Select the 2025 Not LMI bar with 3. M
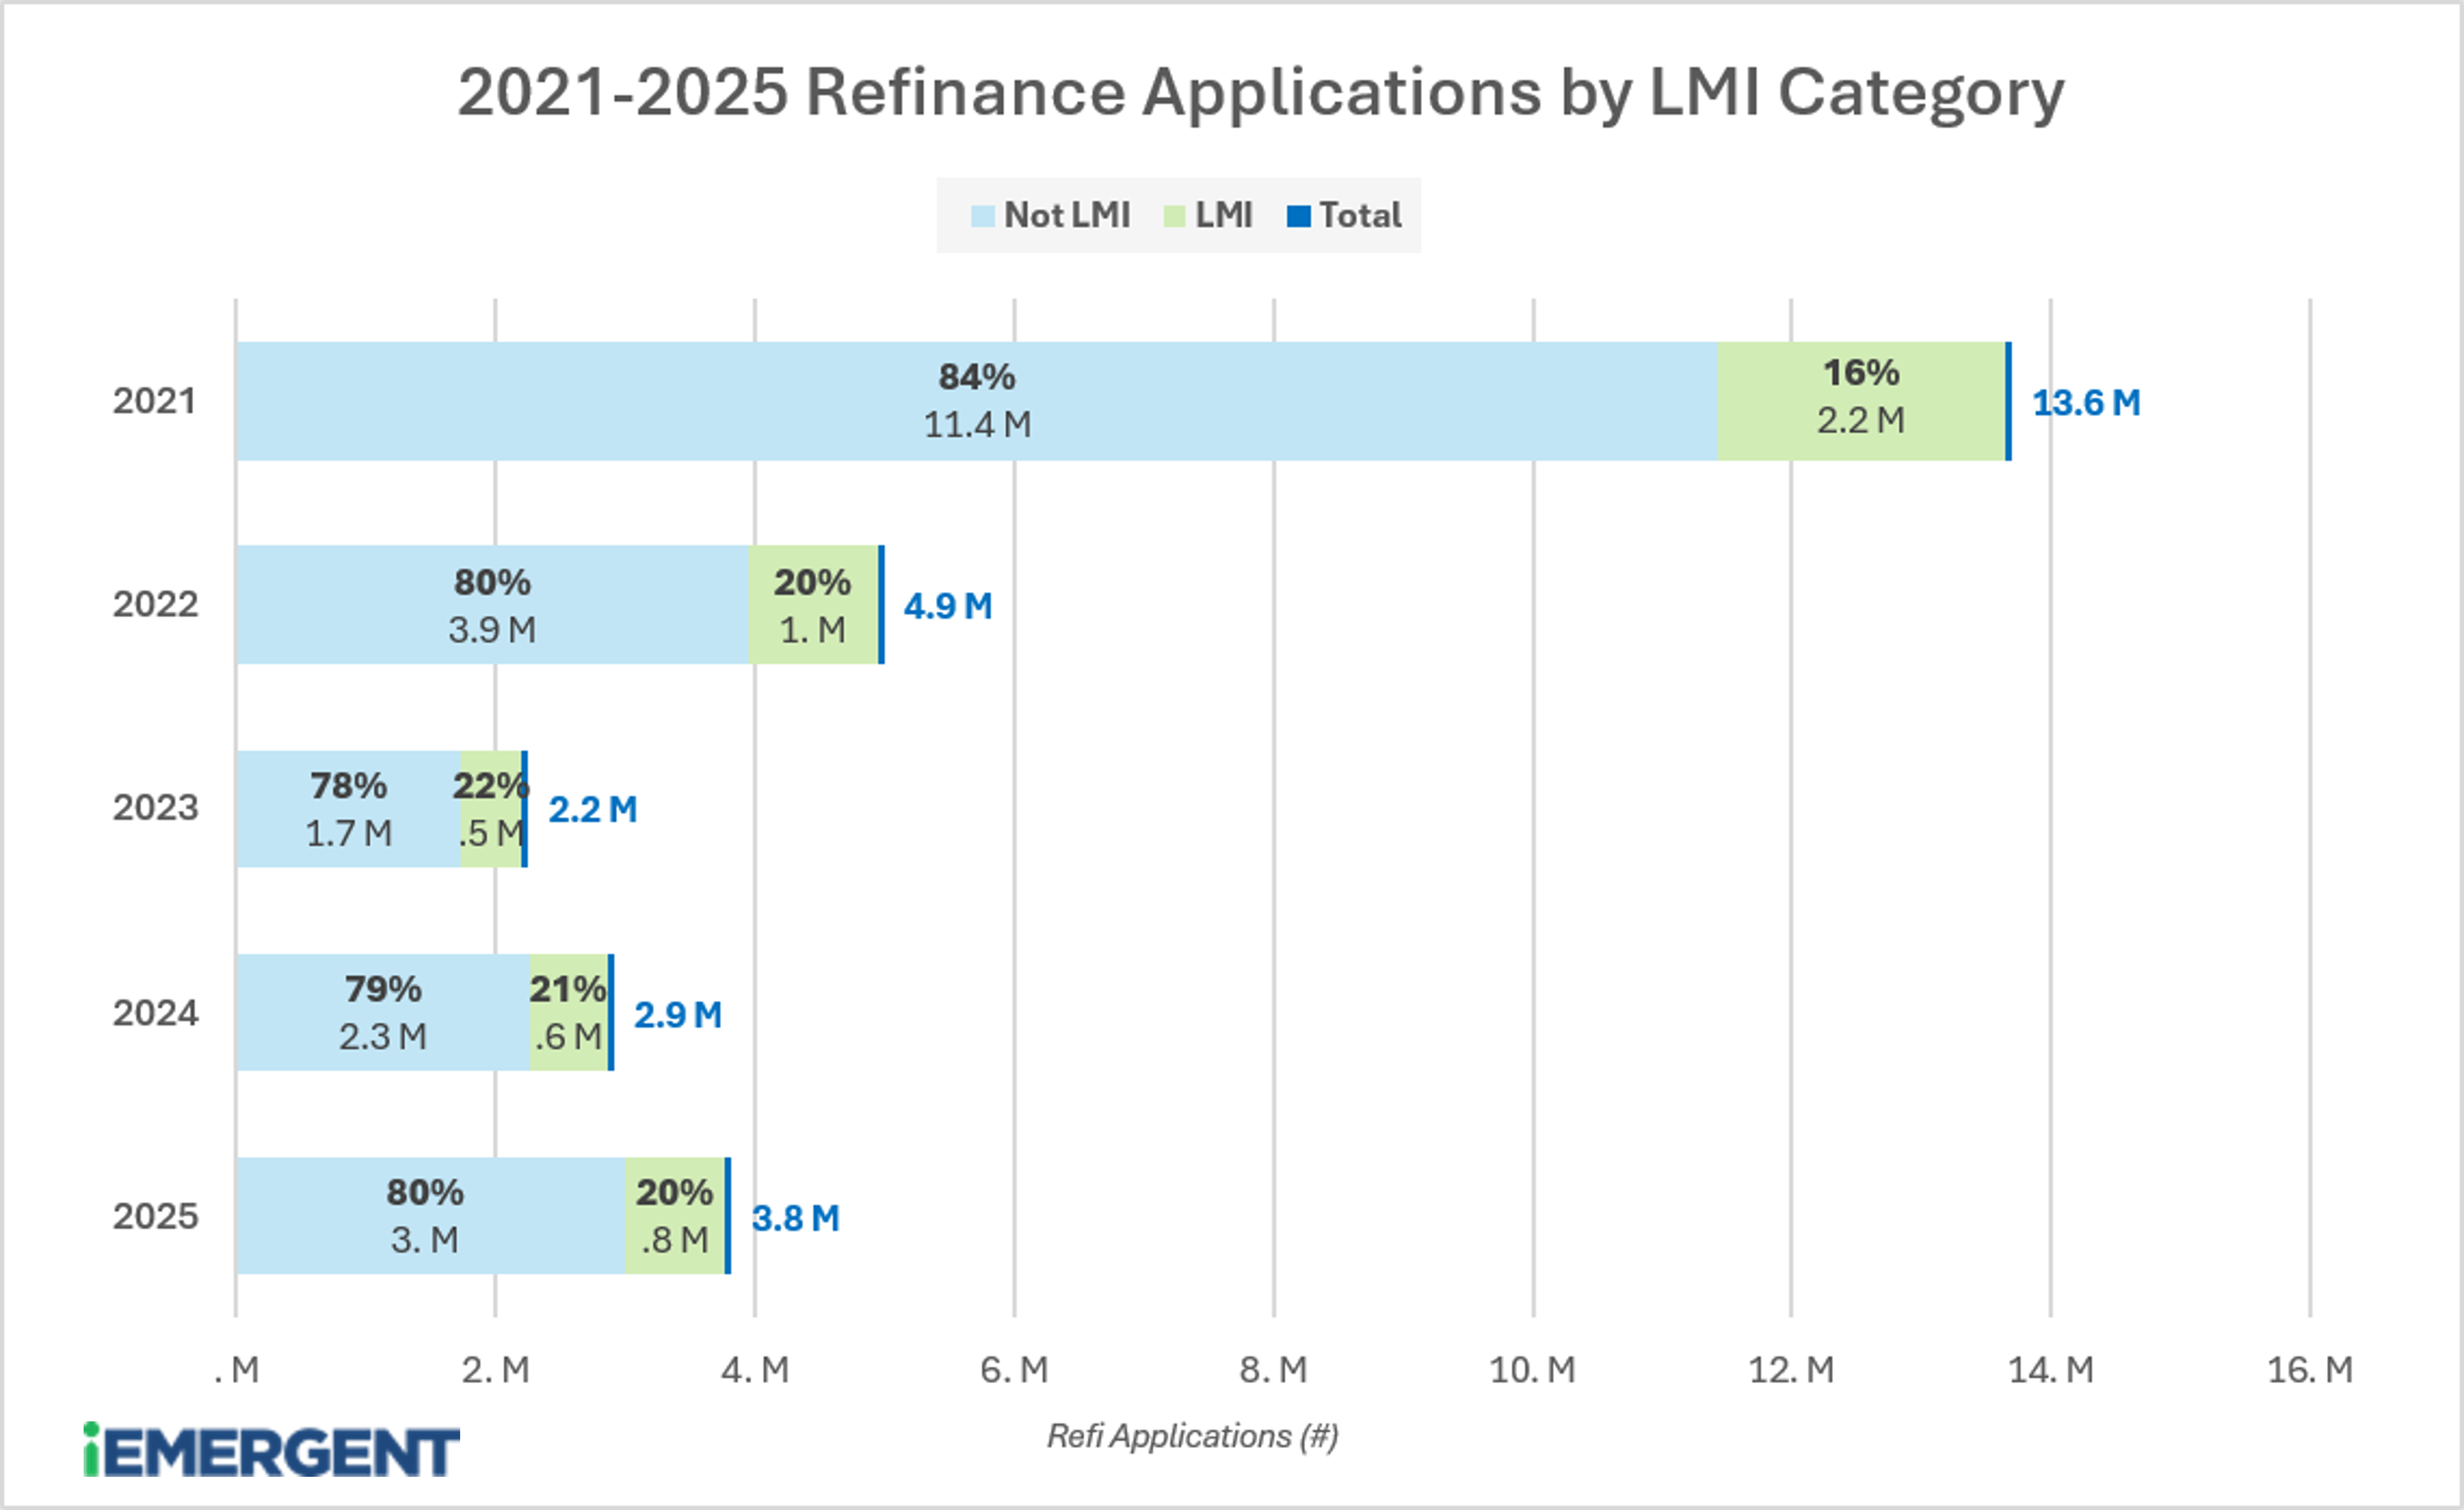The image size is (2464, 1510). pyautogui.click(x=431, y=1216)
